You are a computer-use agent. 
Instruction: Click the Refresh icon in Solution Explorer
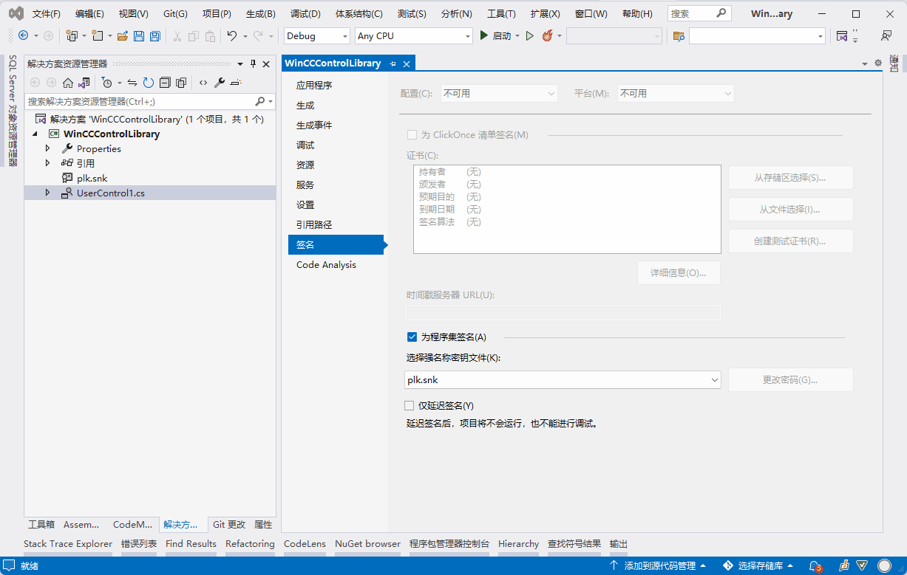click(x=149, y=83)
